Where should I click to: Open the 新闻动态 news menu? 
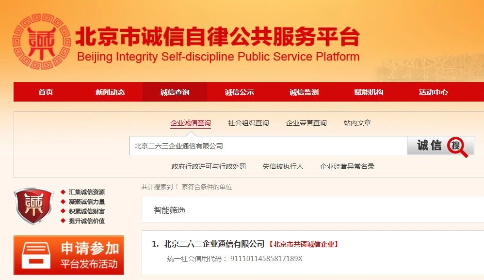[110, 92]
